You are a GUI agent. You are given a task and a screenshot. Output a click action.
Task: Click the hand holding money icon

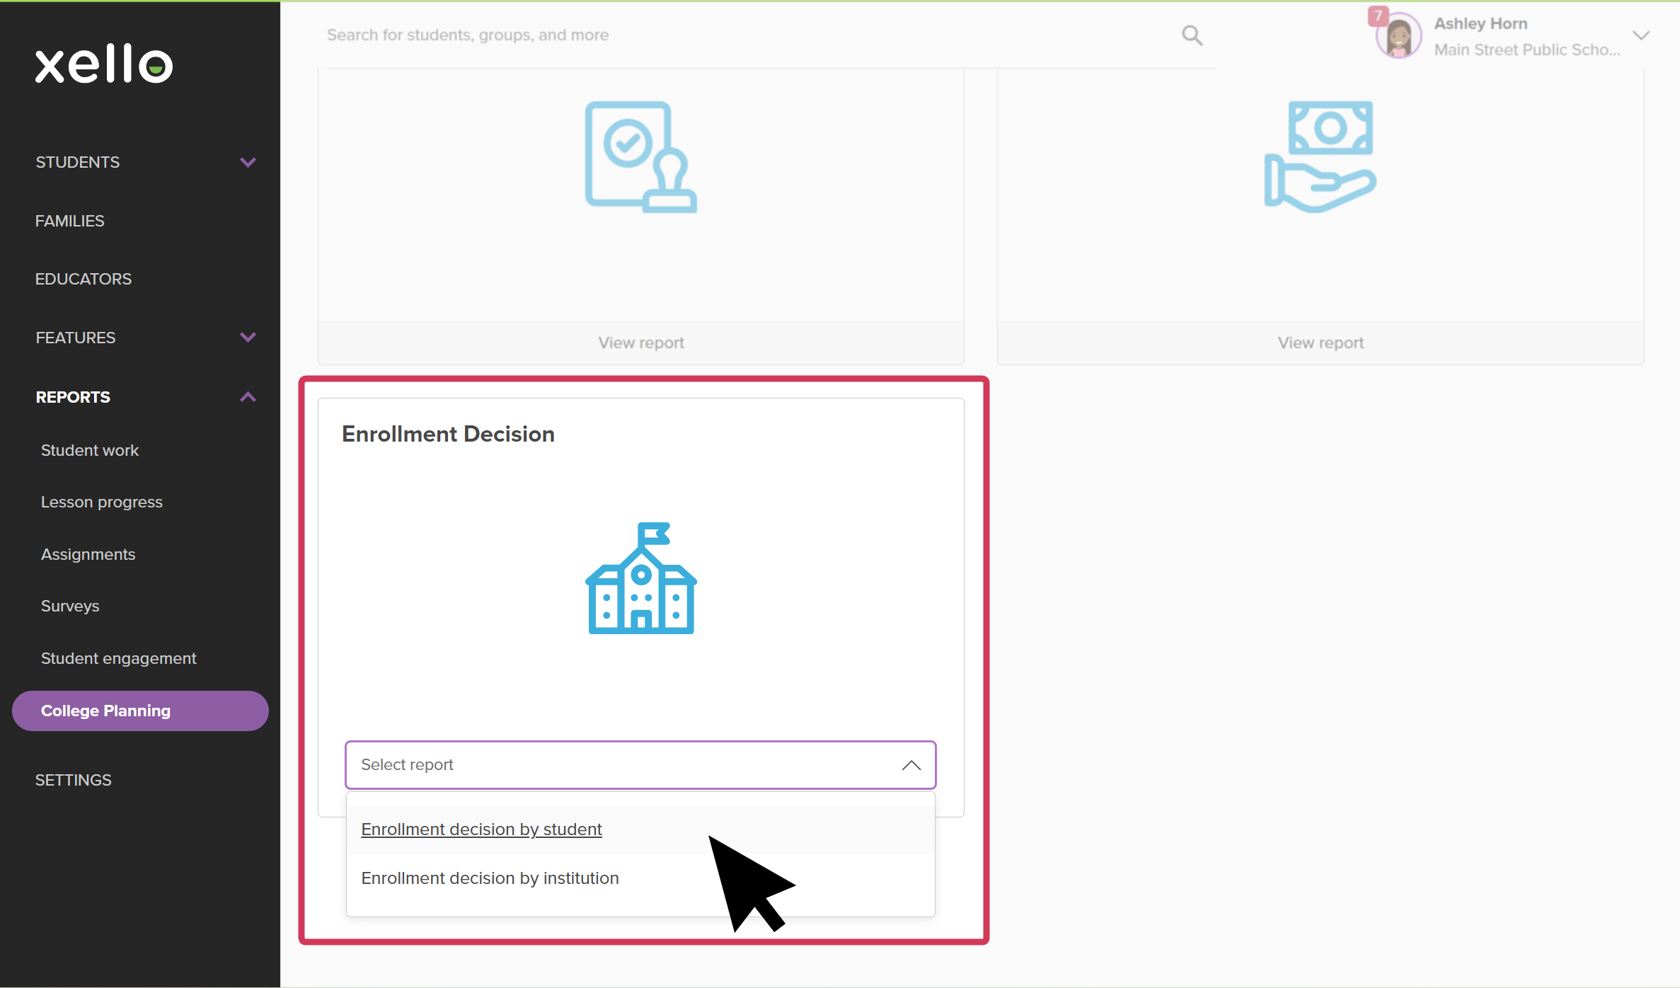coord(1320,156)
